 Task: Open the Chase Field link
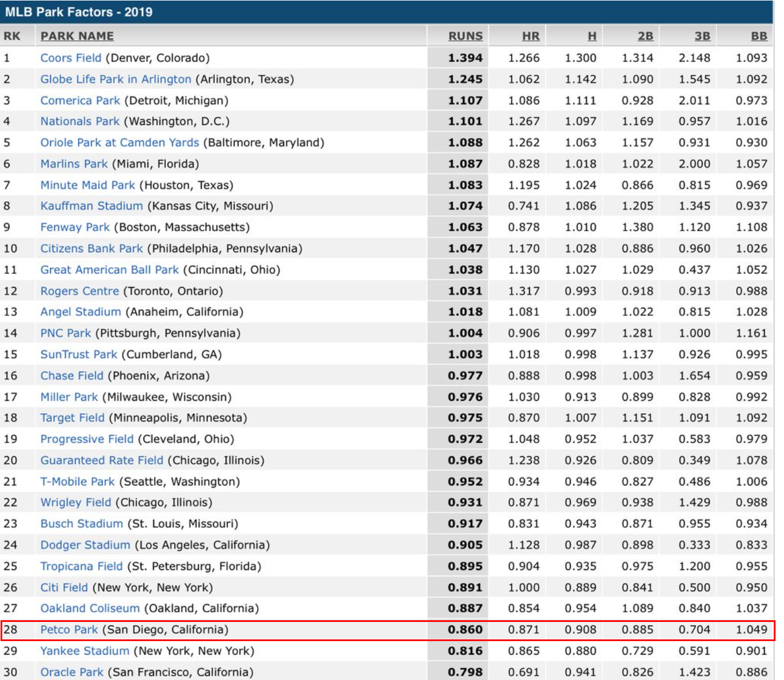pos(72,376)
